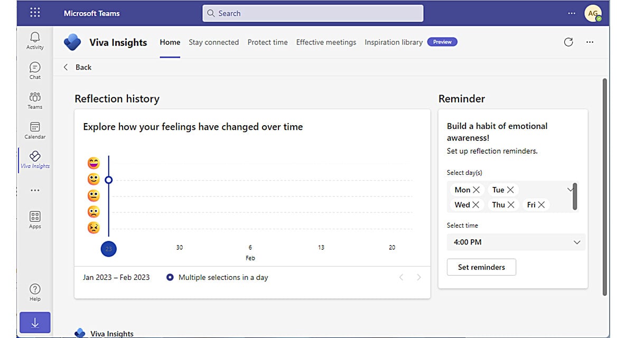Switch to Inspiration library tab
The width and height of the screenshot is (626, 338).
point(394,42)
